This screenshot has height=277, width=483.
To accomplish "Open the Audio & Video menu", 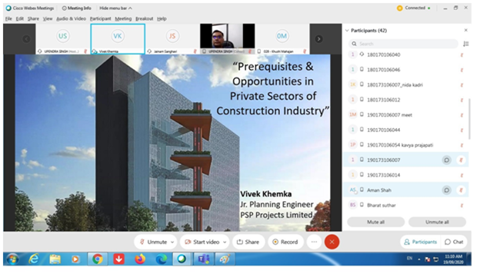I will point(72,18).
